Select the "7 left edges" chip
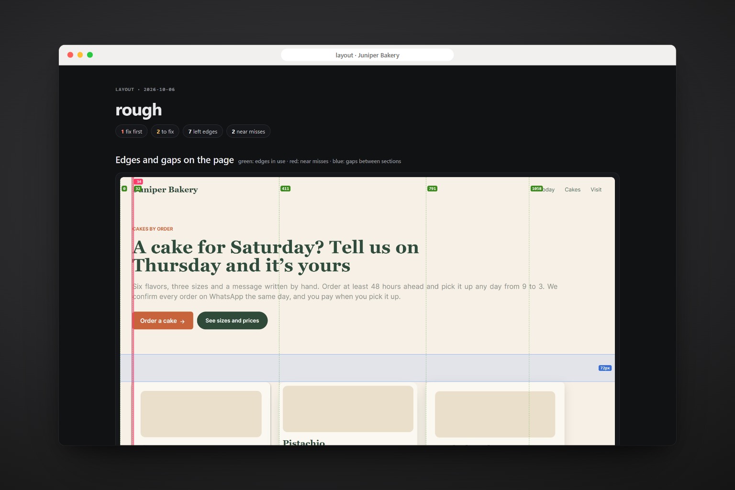 202,131
